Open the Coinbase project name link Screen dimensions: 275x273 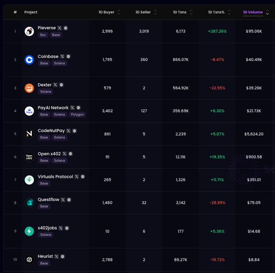coord(48,56)
